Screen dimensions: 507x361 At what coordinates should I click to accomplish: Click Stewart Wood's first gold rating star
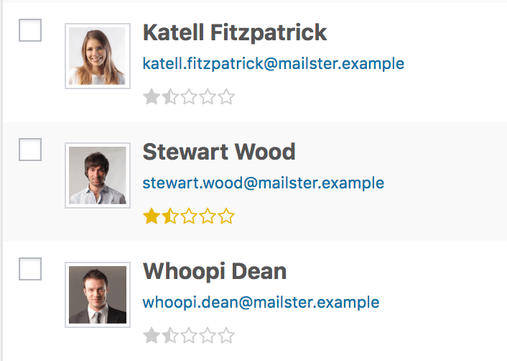[x=152, y=216]
